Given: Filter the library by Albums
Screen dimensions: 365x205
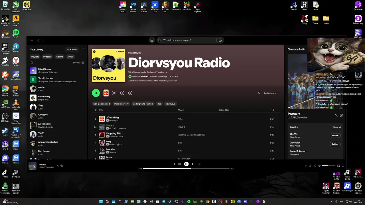Looking at the screenshot, I should tap(59, 57).
